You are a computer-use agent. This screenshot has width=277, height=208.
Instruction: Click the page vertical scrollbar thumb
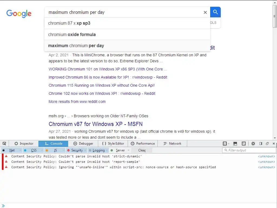point(275,16)
